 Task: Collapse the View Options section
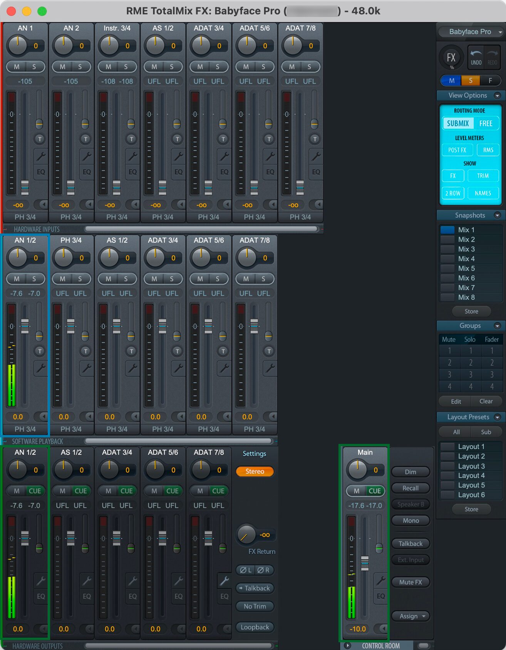[x=497, y=96]
